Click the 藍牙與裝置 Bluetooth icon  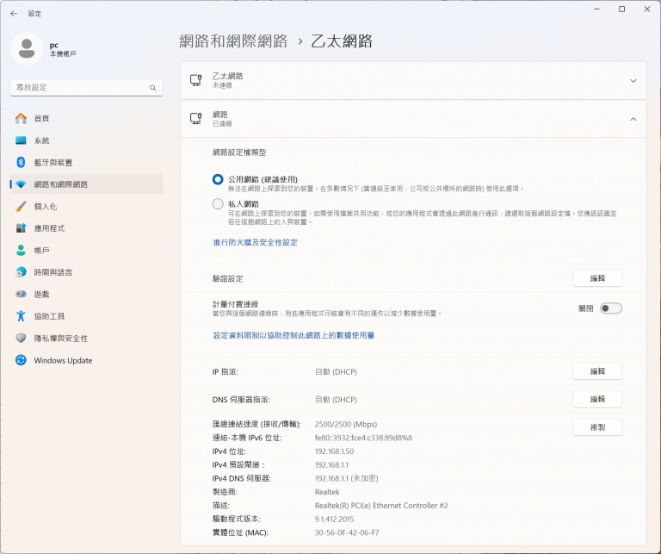pyautogui.click(x=22, y=162)
